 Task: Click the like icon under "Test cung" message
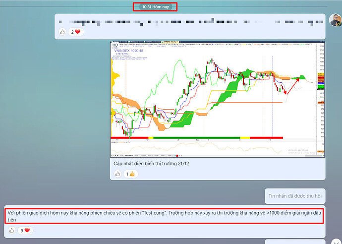12,230
